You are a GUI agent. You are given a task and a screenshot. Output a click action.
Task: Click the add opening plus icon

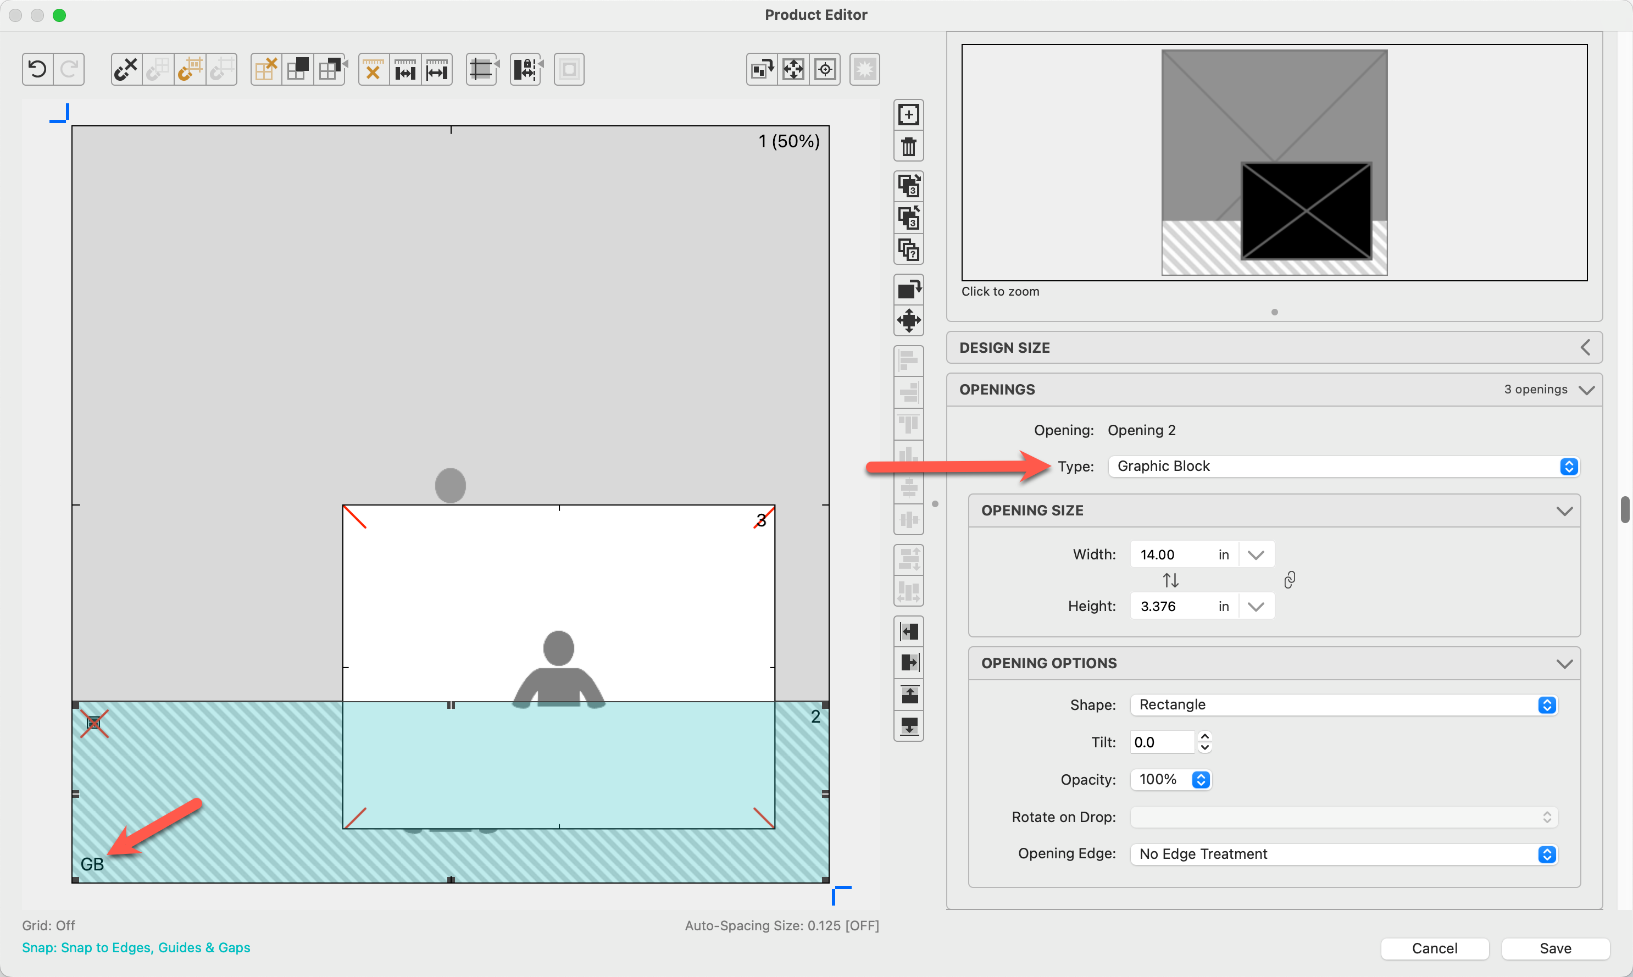pos(908,114)
